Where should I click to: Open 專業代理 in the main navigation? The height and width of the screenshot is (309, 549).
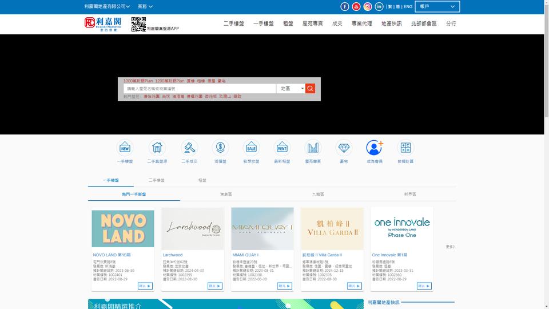[x=361, y=23]
